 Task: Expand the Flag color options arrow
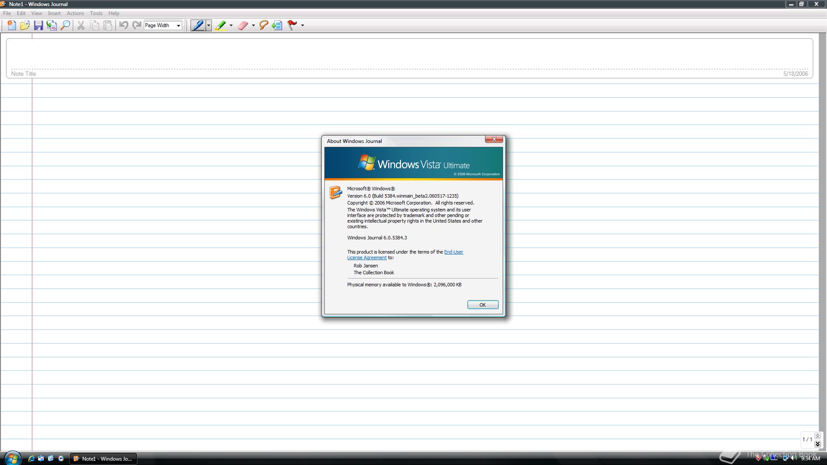302,25
